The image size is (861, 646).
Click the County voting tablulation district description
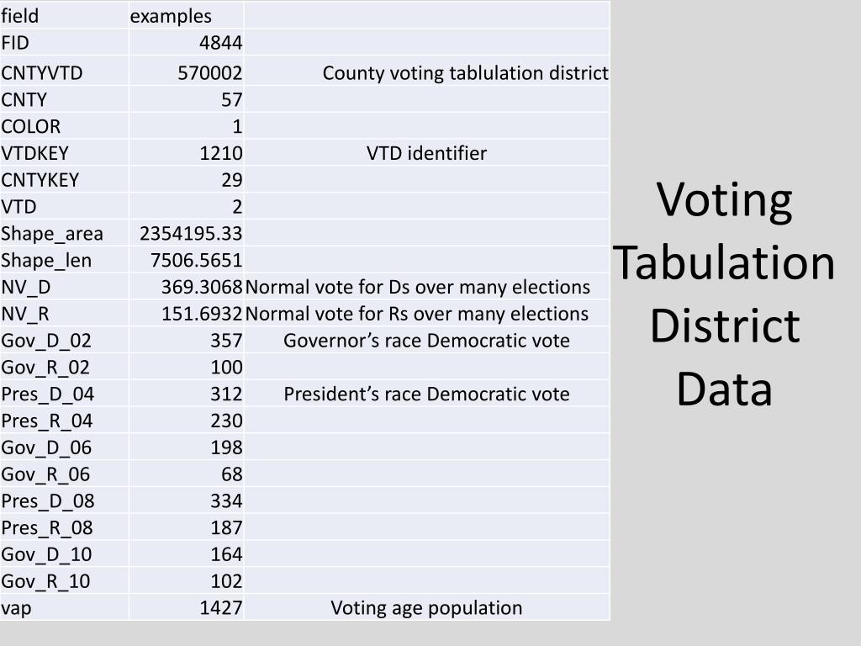click(465, 72)
